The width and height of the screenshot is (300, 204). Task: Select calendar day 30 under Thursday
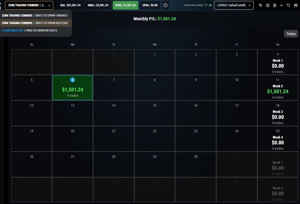tap(196, 164)
